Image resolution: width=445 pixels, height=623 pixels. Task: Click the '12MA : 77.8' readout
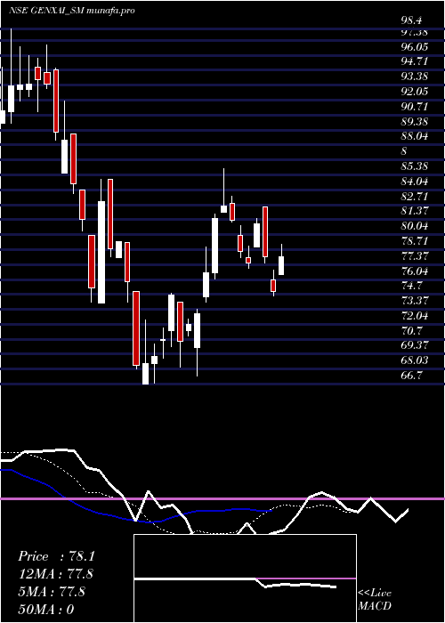click(56, 574)
